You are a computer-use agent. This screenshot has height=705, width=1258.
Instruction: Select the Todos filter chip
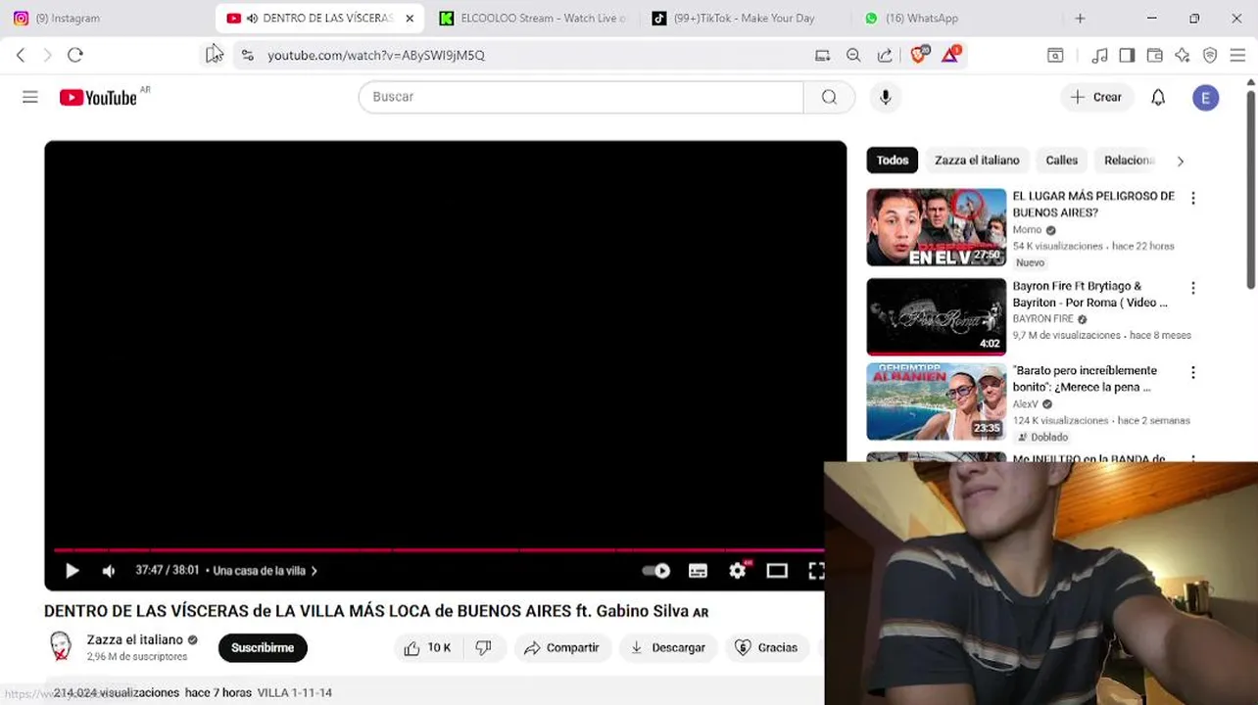893,161
